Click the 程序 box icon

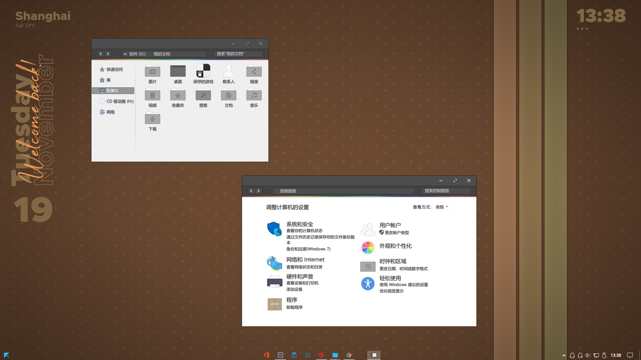pyautogui.click(x=274, y=304)
